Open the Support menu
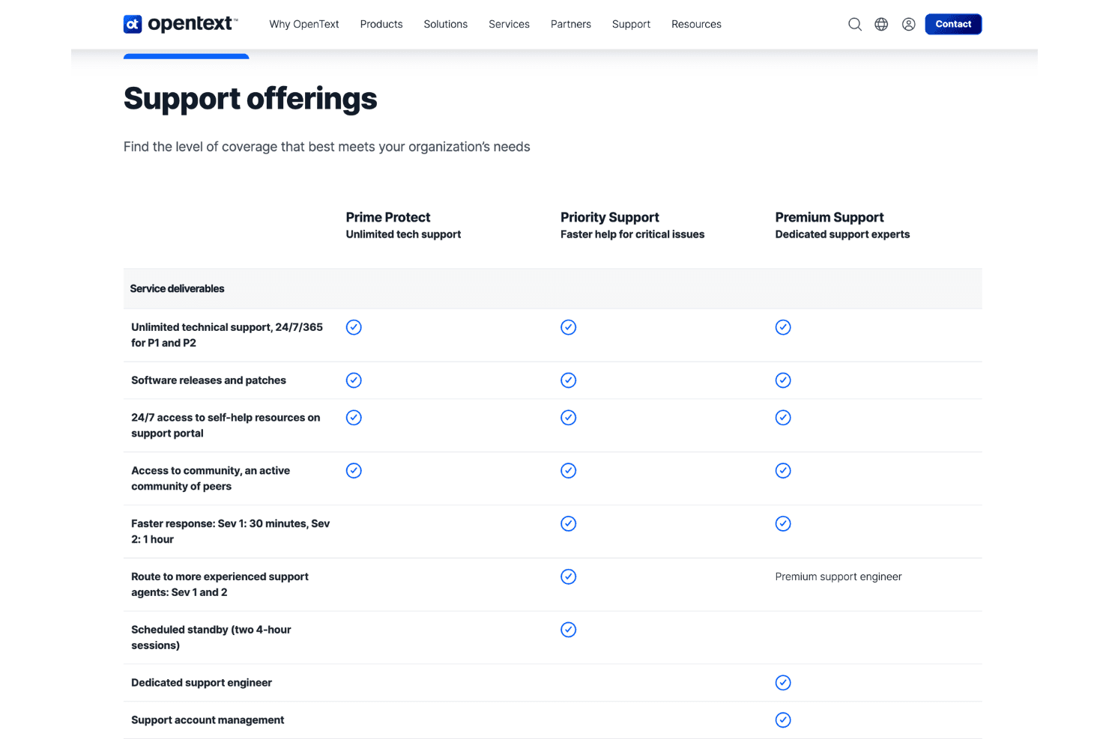The image size is (1109, 739). 632,24
